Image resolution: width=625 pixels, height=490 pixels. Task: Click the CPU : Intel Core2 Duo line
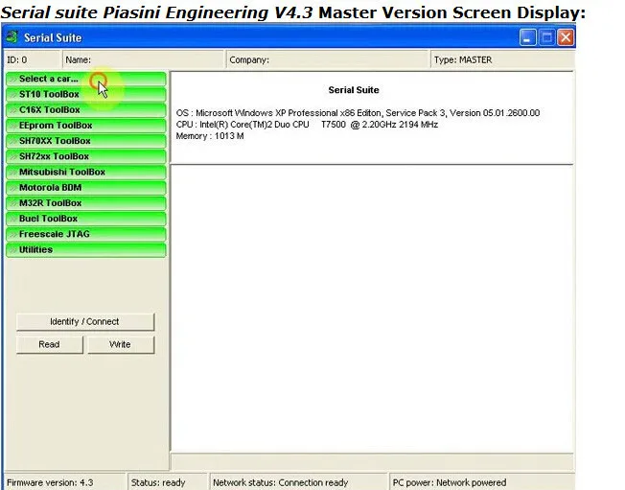coord(307,125)
